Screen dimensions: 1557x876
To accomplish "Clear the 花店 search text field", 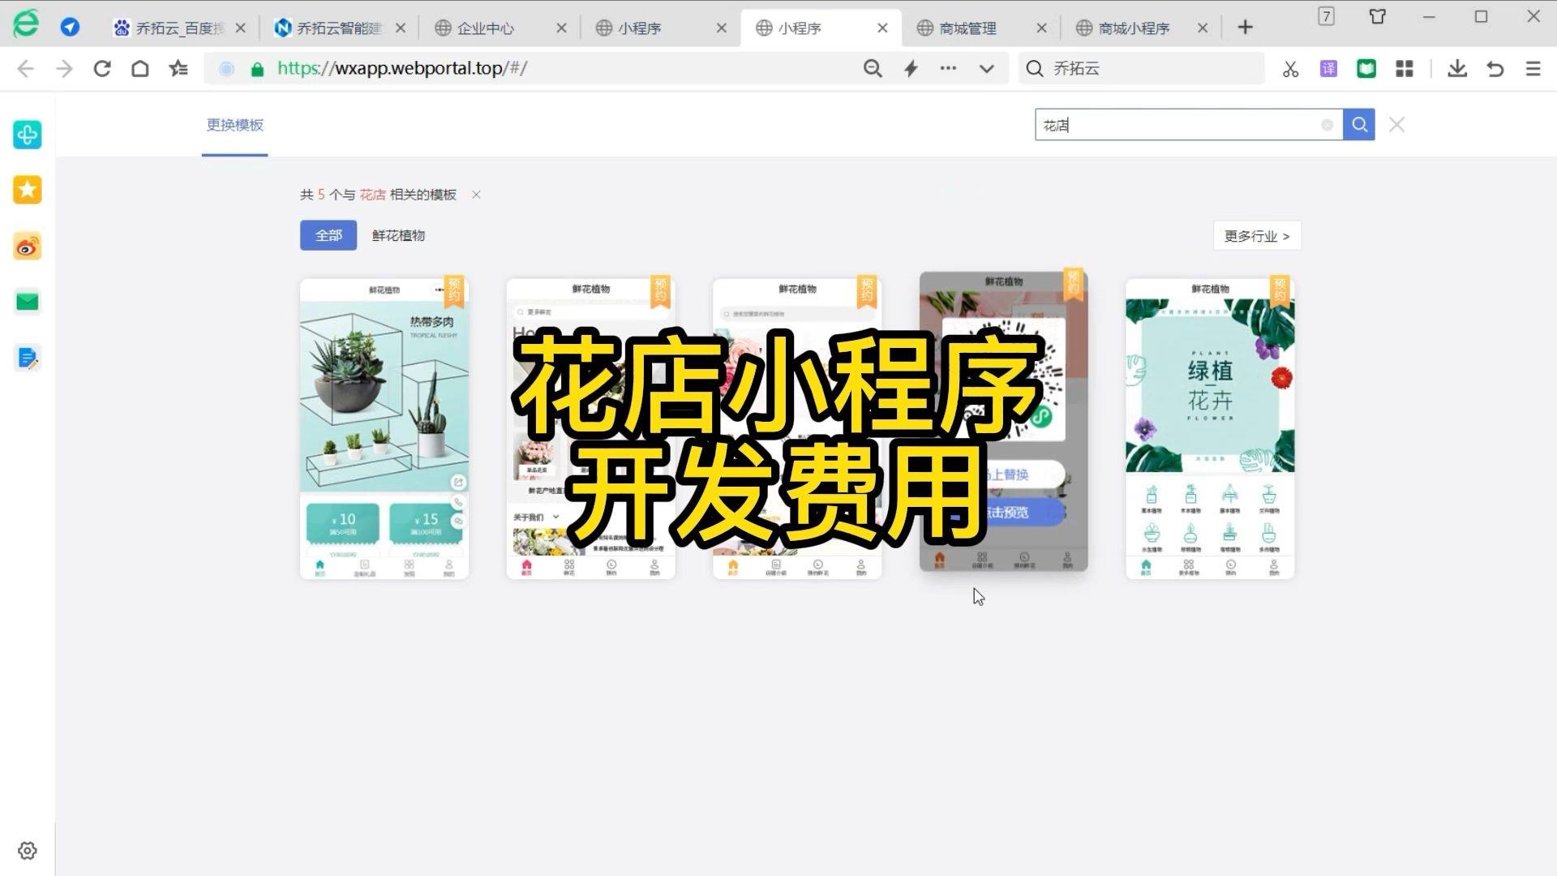I will 1327,125.
